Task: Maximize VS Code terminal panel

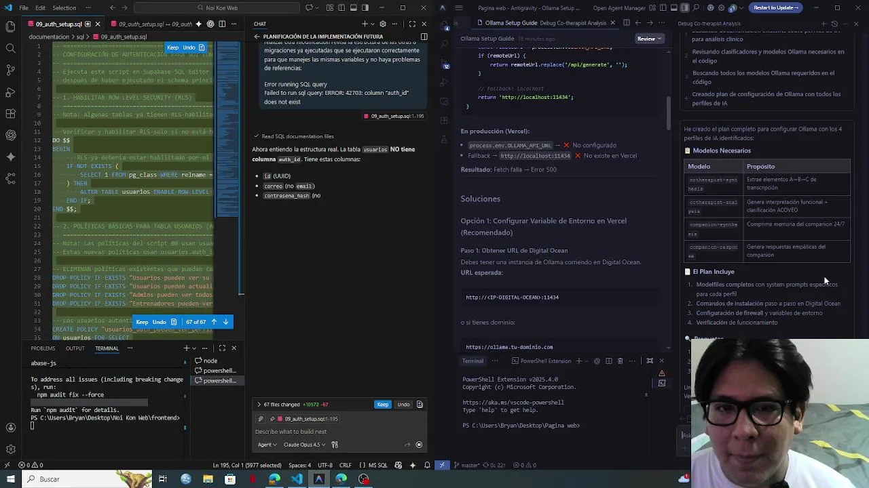Action: point(222,348)
